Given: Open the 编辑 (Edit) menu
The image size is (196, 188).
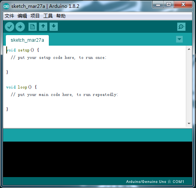Looking at the screenshot, I should pyautogui.click(x=22, y=16).
